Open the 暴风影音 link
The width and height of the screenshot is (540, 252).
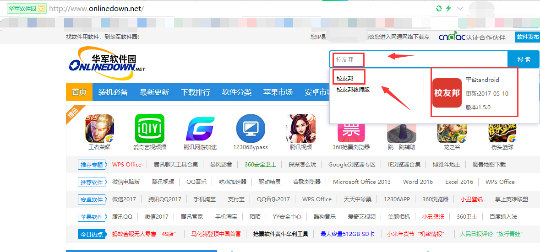point(221,164)
